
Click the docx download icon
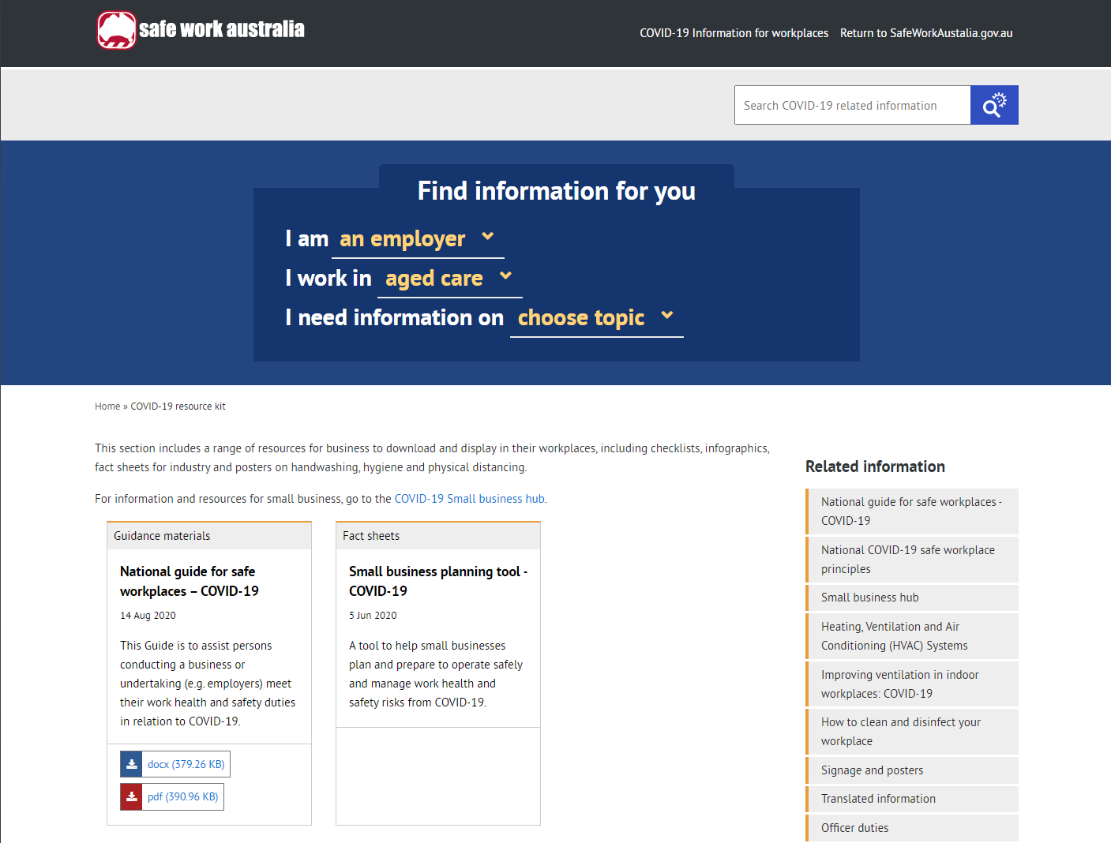131,764
